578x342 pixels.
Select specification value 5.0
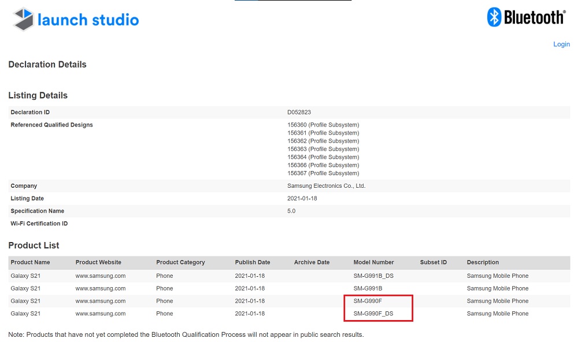(x=291, y=211)
